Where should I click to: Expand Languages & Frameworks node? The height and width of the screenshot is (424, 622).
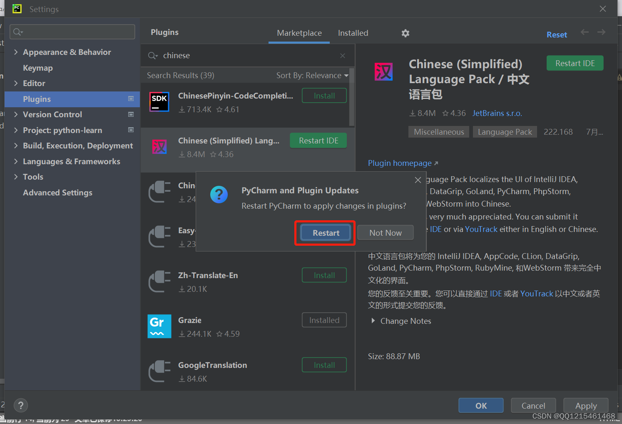[16, 161]
